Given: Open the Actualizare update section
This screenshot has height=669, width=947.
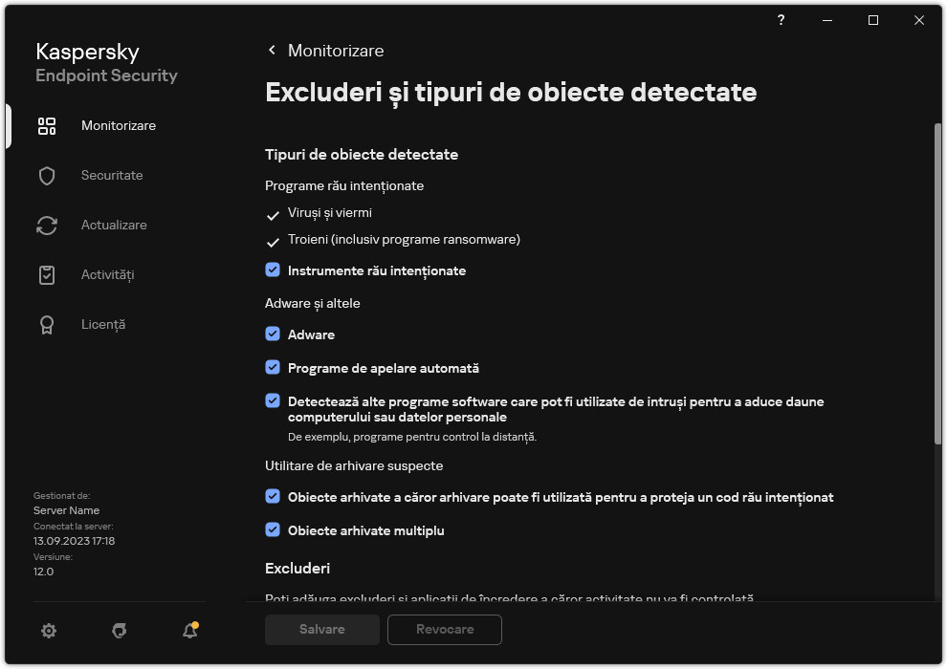Looking at the screenshot, I should [114, 225].
